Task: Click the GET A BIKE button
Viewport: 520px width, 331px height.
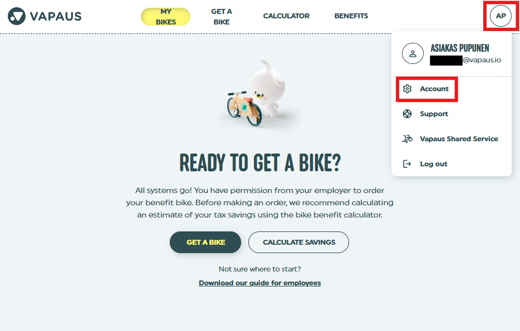Action: point(205,242)
